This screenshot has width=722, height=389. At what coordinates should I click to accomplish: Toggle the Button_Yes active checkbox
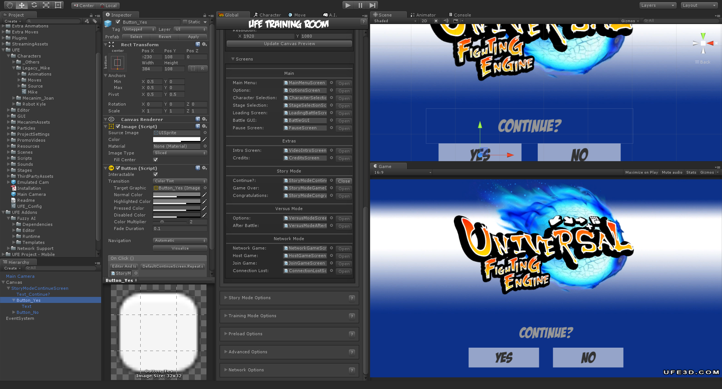[x=118, y=22]
